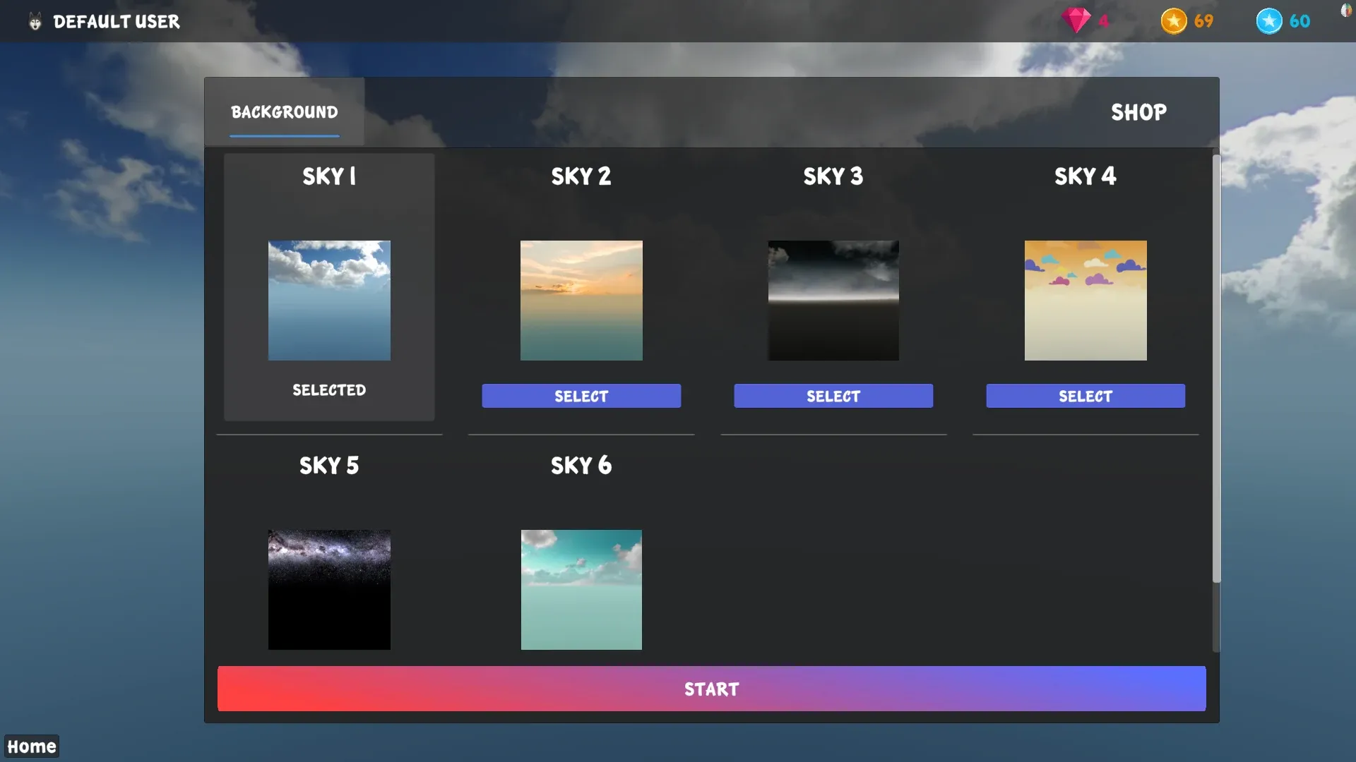Click the pink gem currency icon
This screenshot has height=762, width=1356.
point(1076,20)
